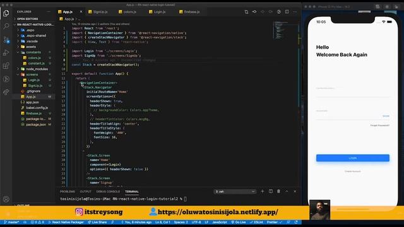
Task: Open the DEBUG CONSOLE panel tab
Action: point(108,192)
